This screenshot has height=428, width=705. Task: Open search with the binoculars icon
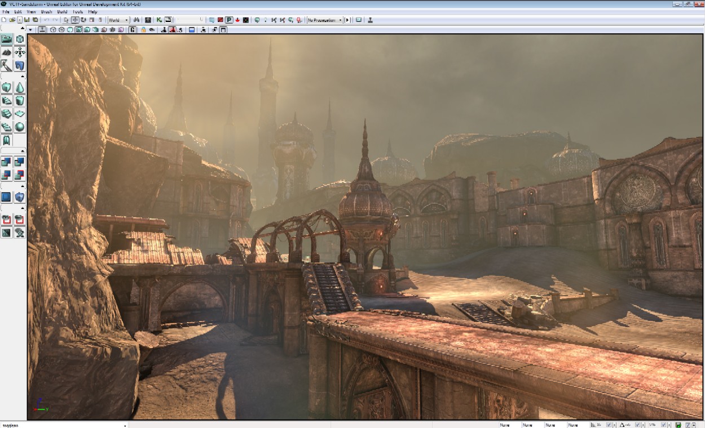point(136,20)
